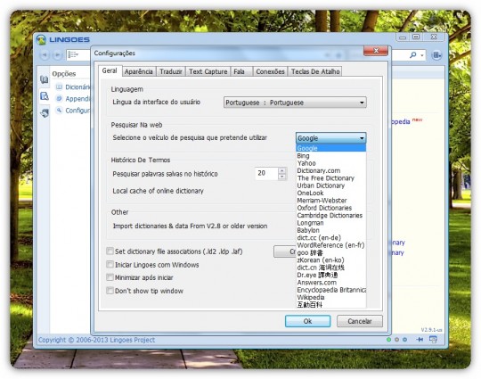Check Don't show tip window
This screenshot has width=481, height=379.
pos(110,291)
